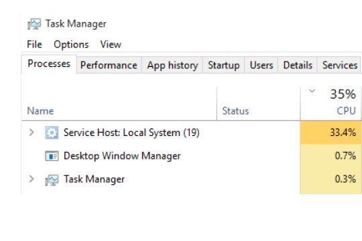
Task: Sort by the CPU column header
Action: tap(331, 103)
